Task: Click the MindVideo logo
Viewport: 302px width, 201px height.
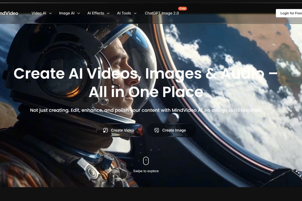Action: tap(9, 13)
